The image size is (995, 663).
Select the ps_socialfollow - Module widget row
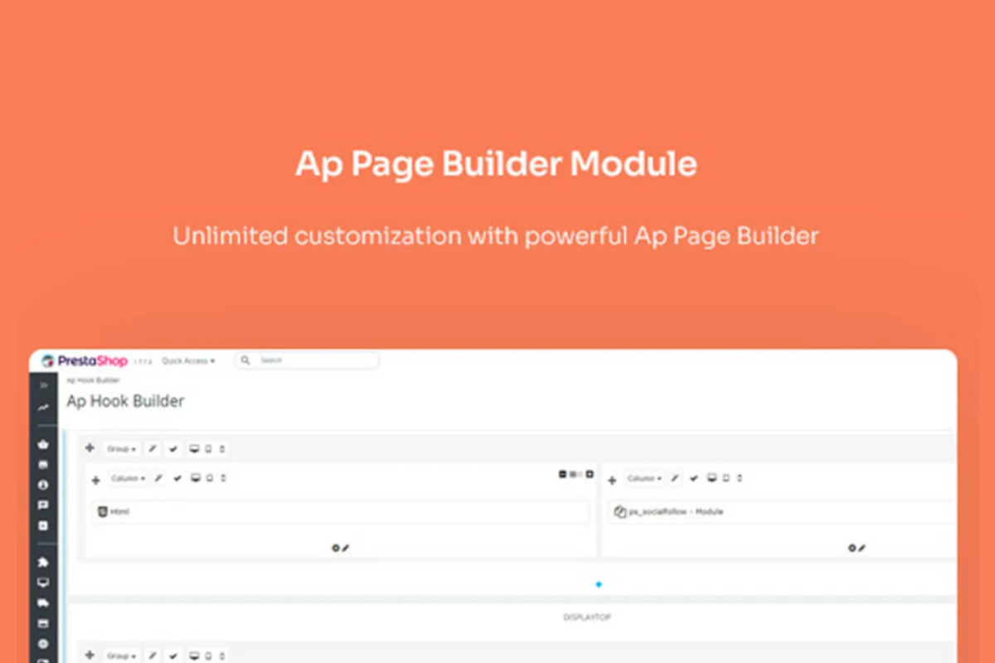click(x=782, y=511)
